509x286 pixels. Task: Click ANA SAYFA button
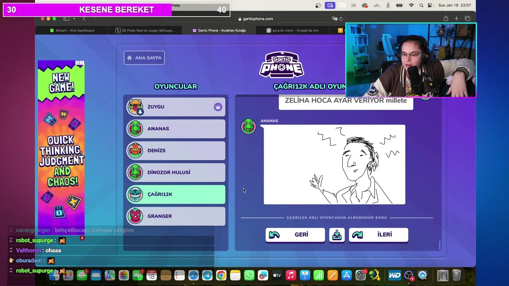(x=144, y=58)
